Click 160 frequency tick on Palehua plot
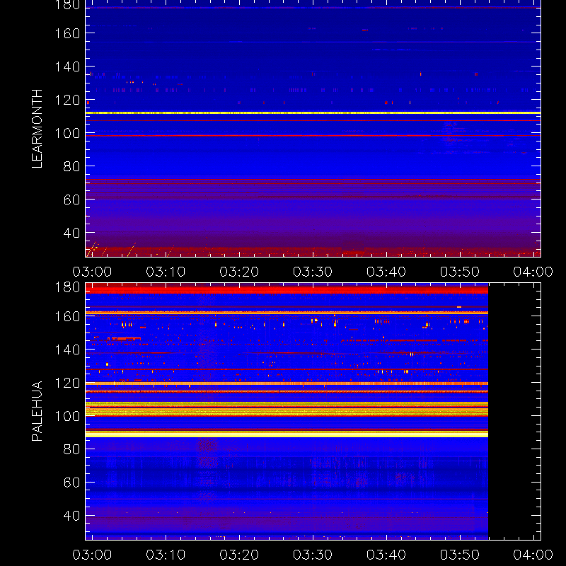Viewport: 566px width, 566px height. pos(67,316)
